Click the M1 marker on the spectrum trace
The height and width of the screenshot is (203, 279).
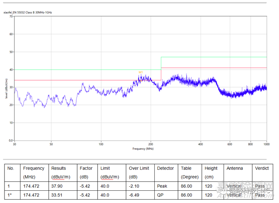(140, 72)
